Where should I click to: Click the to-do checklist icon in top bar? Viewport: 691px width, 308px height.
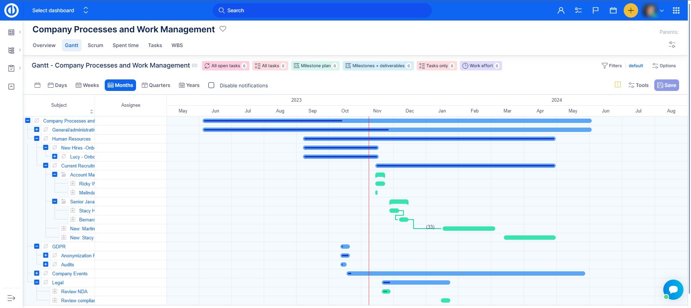click(578, 10)
